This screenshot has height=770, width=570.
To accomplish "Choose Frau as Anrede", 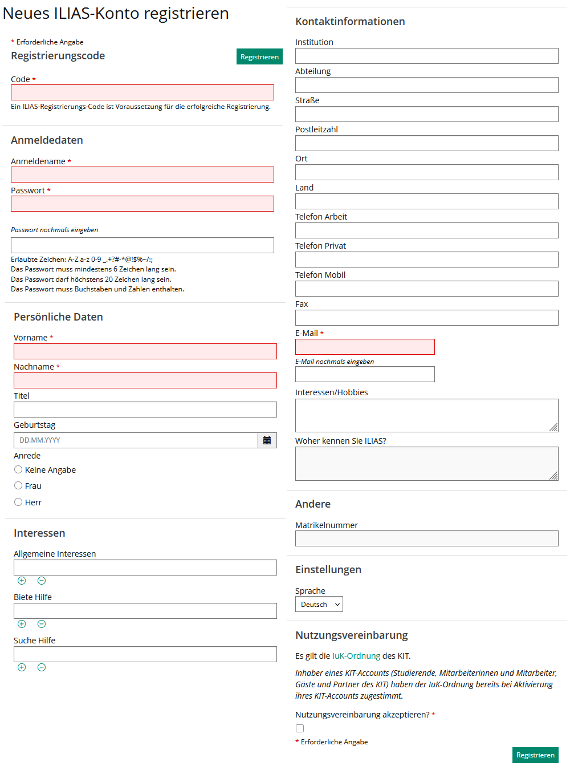I will coord(18,485).
